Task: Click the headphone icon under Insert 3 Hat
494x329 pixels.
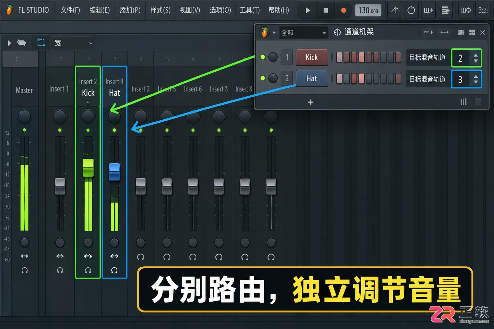Action: (x=114, y=270)
